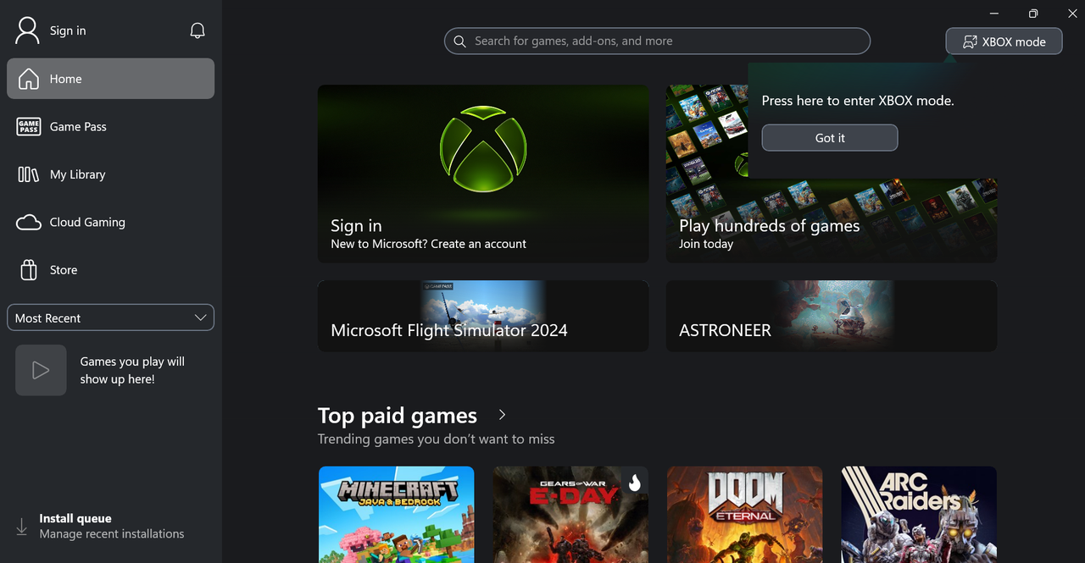Screen dimensions: 1085x563
Task: Open the Minecraft Java & Bedrock game cover
Action: [x=396, y=515]
